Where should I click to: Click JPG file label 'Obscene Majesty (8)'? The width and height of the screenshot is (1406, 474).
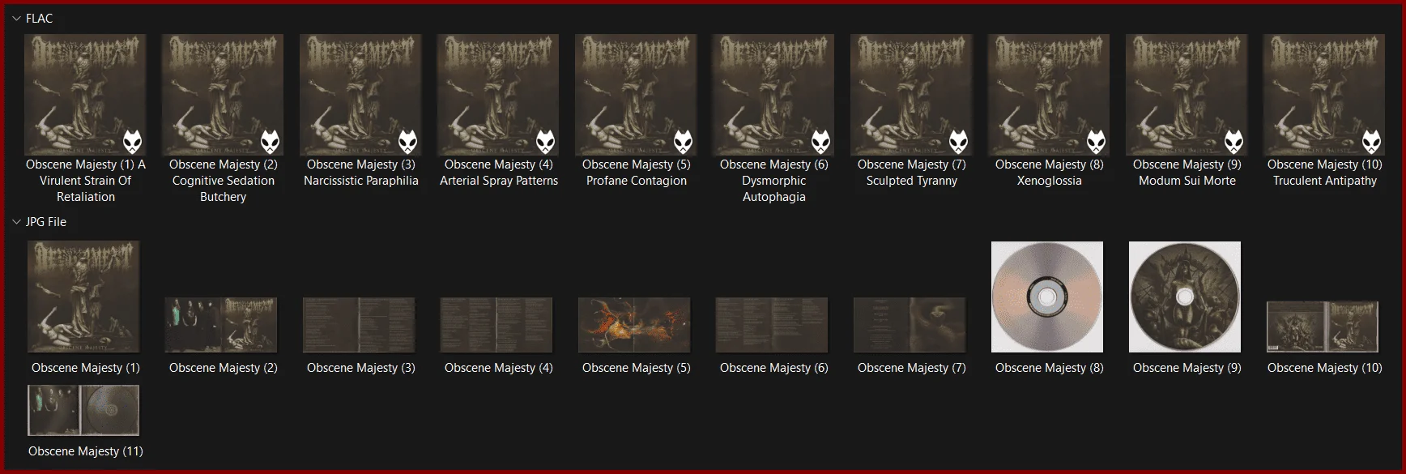coord(1050,368)
